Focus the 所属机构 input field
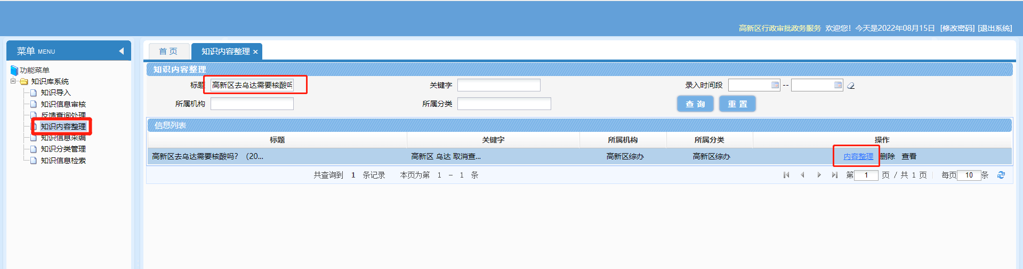Image resolution: width=1023 pixels, height=269 pixels. click(x=252, y=104)
